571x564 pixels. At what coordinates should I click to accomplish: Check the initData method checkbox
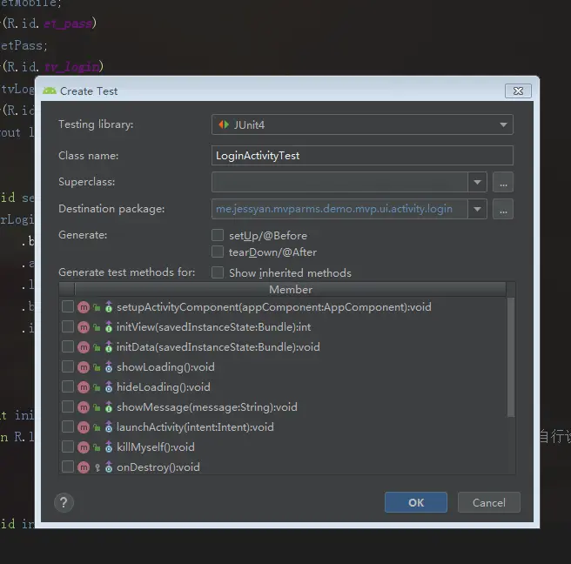click(x=68, y=347)
